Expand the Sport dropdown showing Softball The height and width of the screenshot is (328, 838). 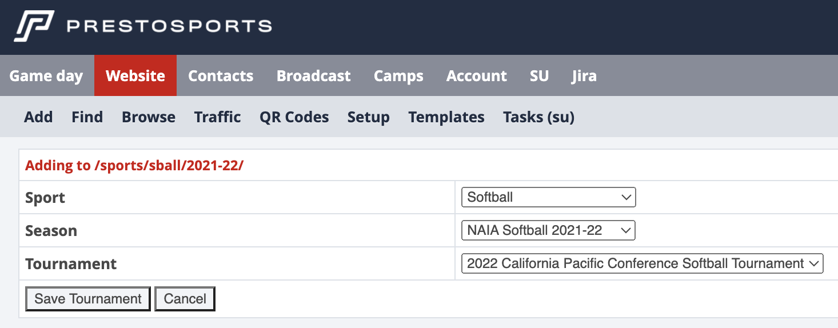[x=549, y=197]
